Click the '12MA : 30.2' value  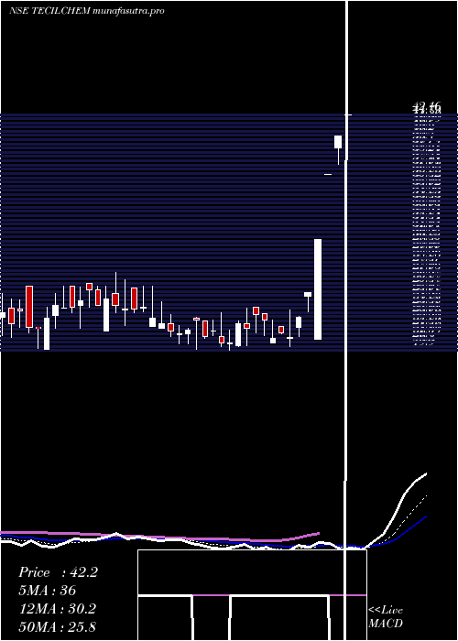[58, 609]
